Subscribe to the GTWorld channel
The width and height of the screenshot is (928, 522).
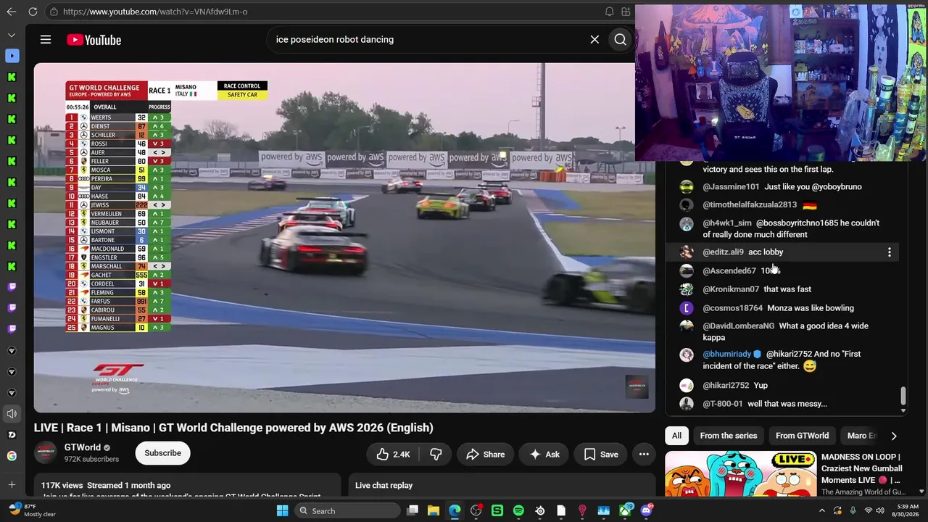tap(162, 453)
